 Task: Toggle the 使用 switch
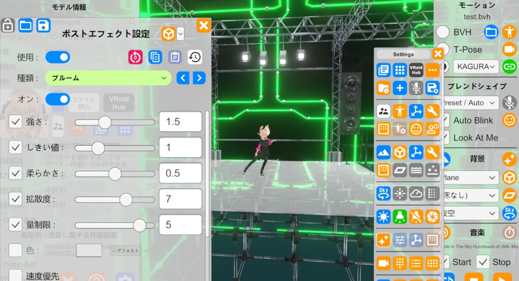coord(58,57)
